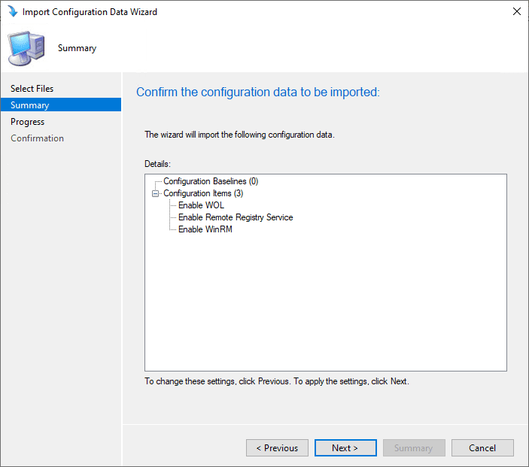Image resolution: width=529 pixels, height=467 pixels.
Task: Go to the Select Files step
Action: coord(32,89)
